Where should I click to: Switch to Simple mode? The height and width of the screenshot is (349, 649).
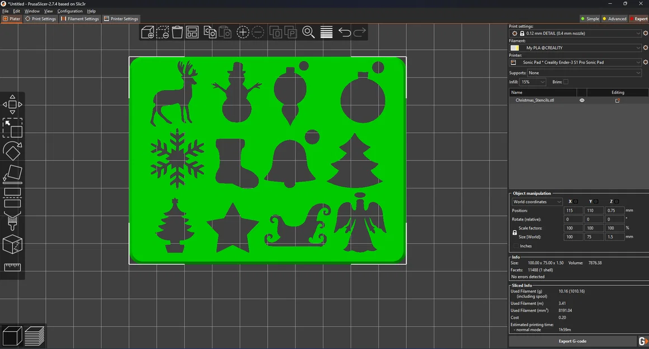590,18
